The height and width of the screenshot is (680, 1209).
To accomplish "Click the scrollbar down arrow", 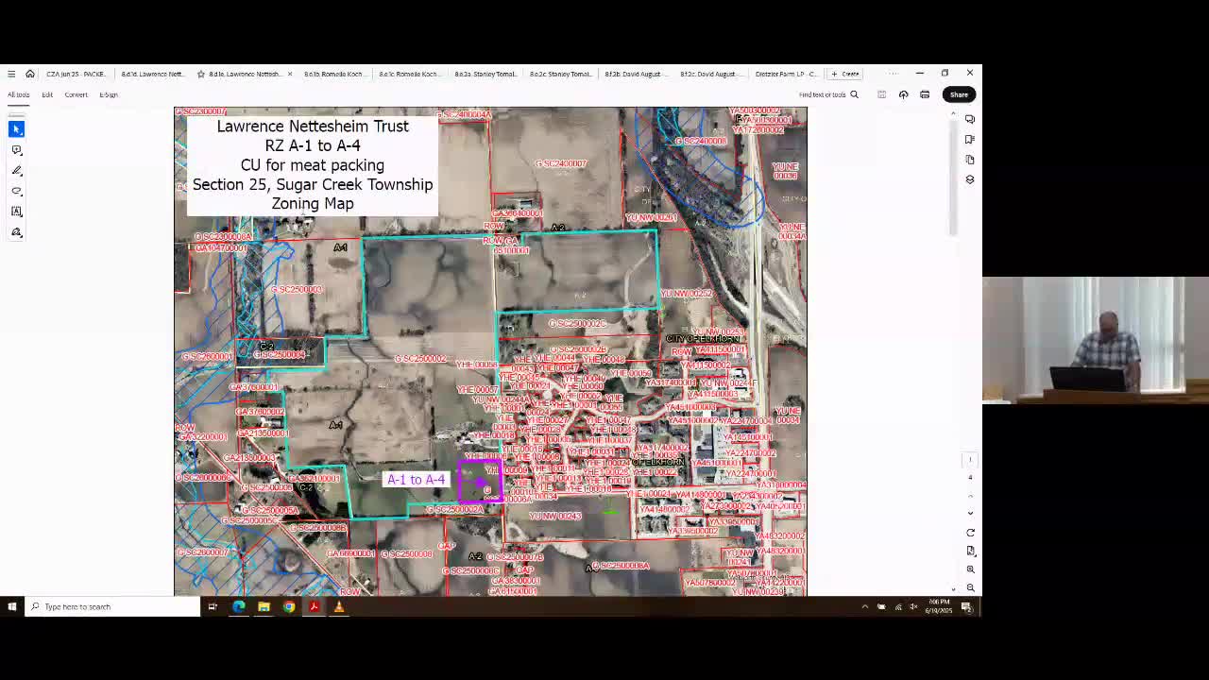I will pos(953,589).
